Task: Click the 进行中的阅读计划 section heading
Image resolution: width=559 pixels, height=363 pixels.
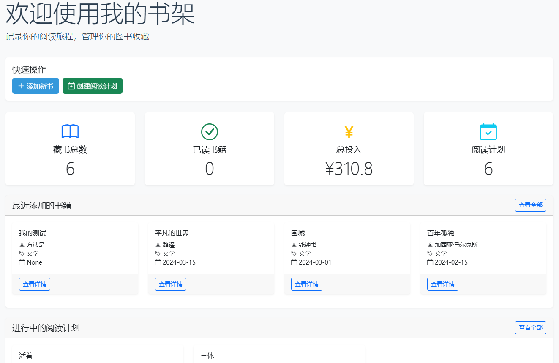Action: [46, 328]
